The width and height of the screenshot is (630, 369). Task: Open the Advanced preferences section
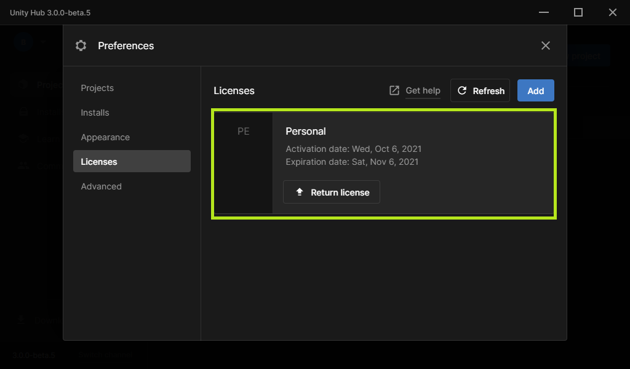(102, 186)
